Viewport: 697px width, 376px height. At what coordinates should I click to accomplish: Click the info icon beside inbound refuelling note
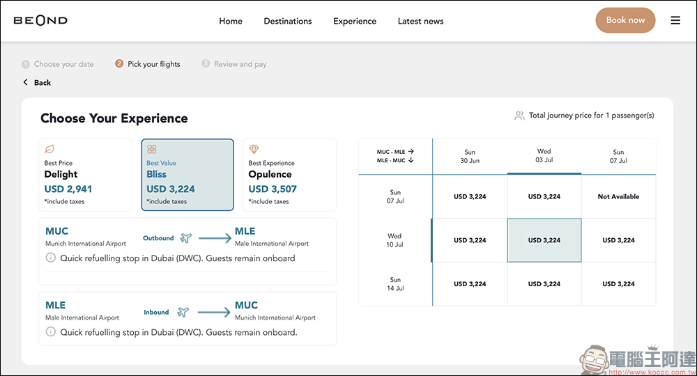pos(51,331)
